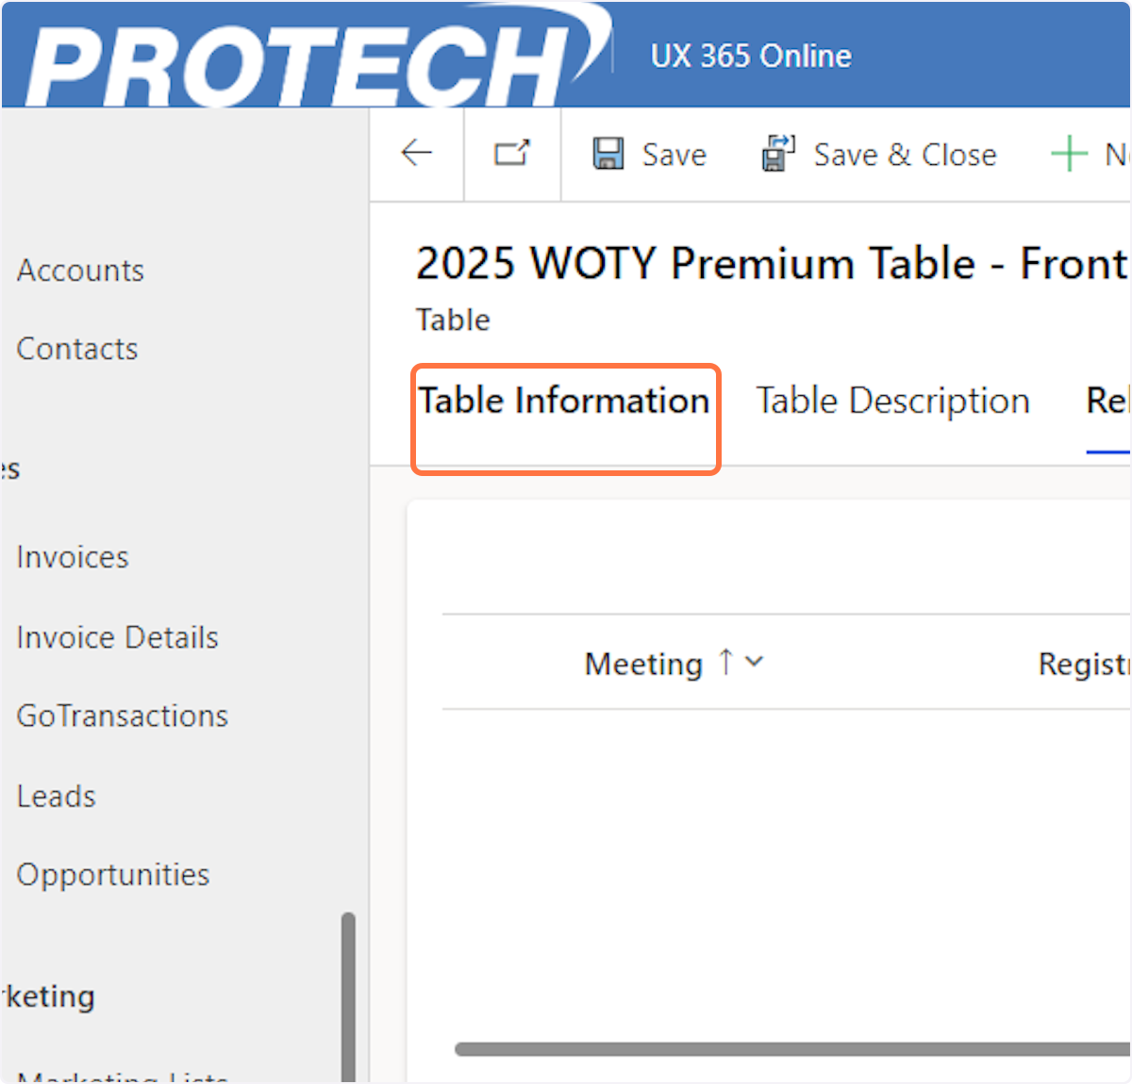Viewport: 1132px width, 1084px height.
Task: Open Leads in the sidebar
Action: [57, 797]
